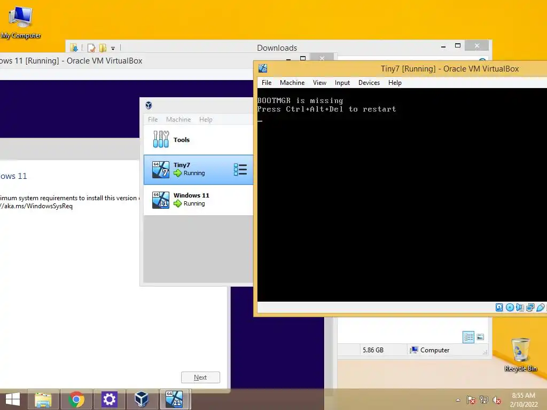Open Machine menu in VirtualBox Manager
547x410 pixels.
(x=178, y=120)
